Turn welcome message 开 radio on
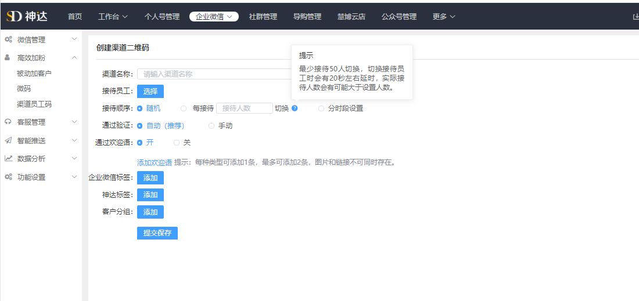The image size is (639, 301). coord(140,142)
